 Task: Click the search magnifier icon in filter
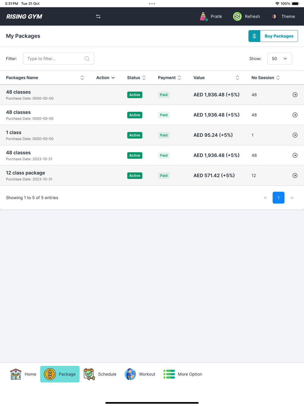tap(87, 58)
